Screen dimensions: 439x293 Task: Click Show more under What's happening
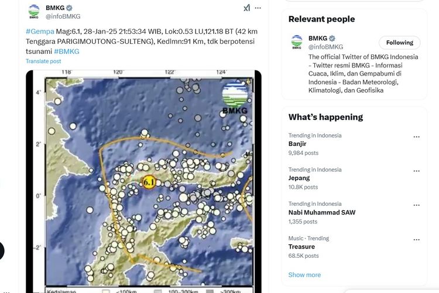click(304, 275)
